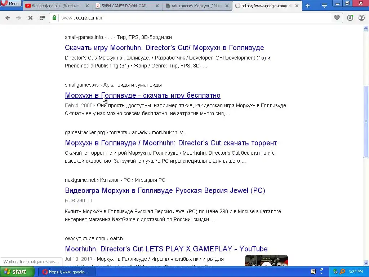Close the Wespenjagd plus tab
369x277 pixels.
87,6
